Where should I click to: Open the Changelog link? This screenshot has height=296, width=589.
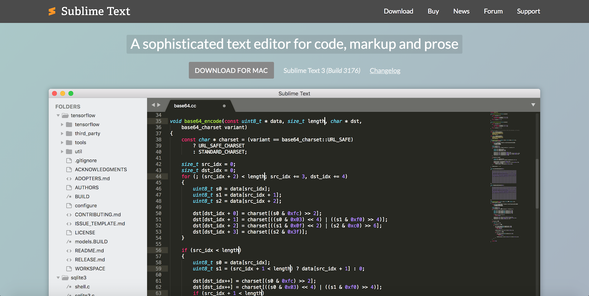[385, 71]
